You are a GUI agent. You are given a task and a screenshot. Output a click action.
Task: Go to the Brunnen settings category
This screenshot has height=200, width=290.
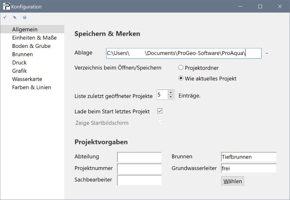23,54
